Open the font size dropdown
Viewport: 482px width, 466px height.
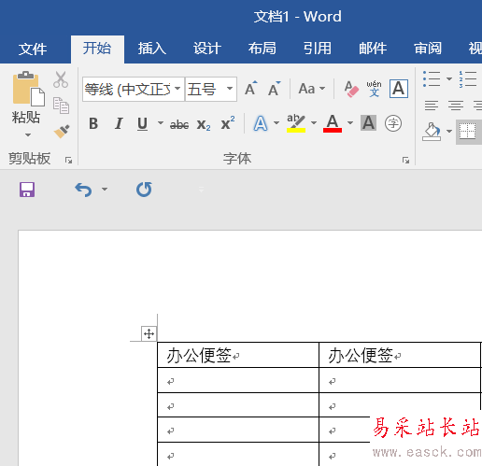(x=230, y=89)
